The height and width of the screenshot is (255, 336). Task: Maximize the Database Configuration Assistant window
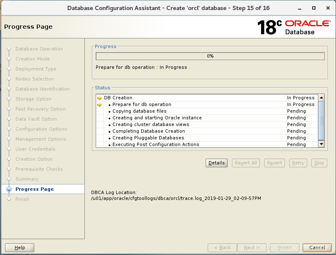314,8
